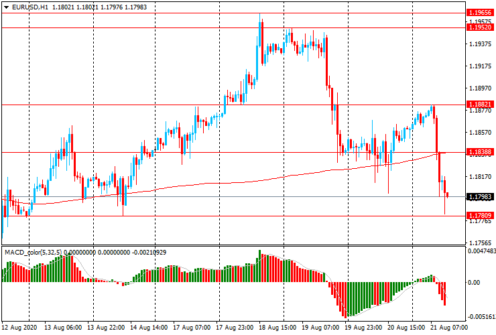Click the 19 Aug 07:00 time label
Viewport: 496px width, 335px height.
click(320, 328)
